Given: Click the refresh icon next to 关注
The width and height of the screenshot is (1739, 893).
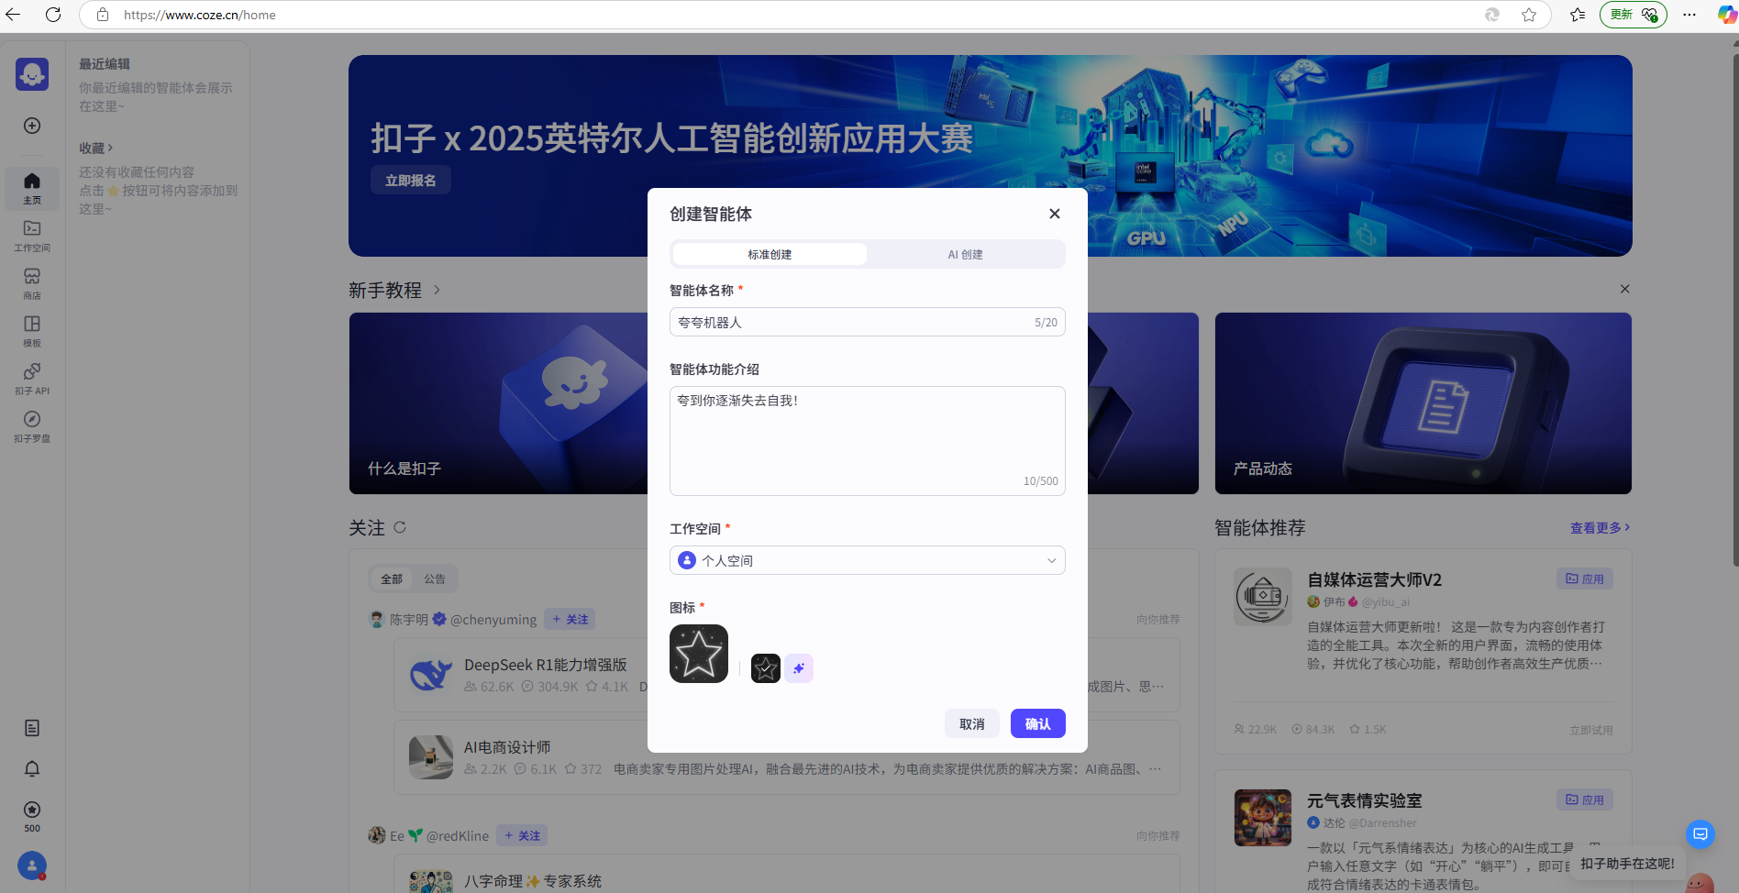Looking at the screenshot, I should pyautogui.click(x=400, y=527).
